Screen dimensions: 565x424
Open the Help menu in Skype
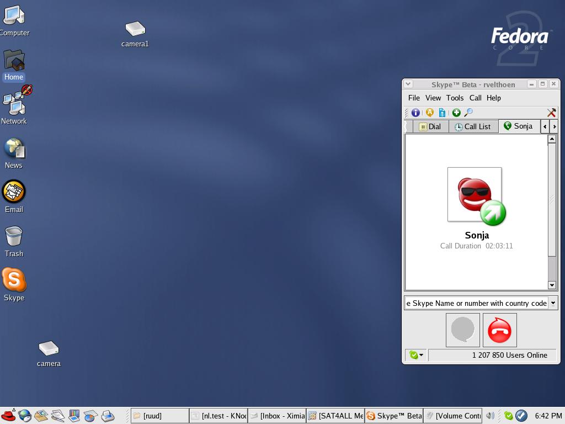[494, 98]
